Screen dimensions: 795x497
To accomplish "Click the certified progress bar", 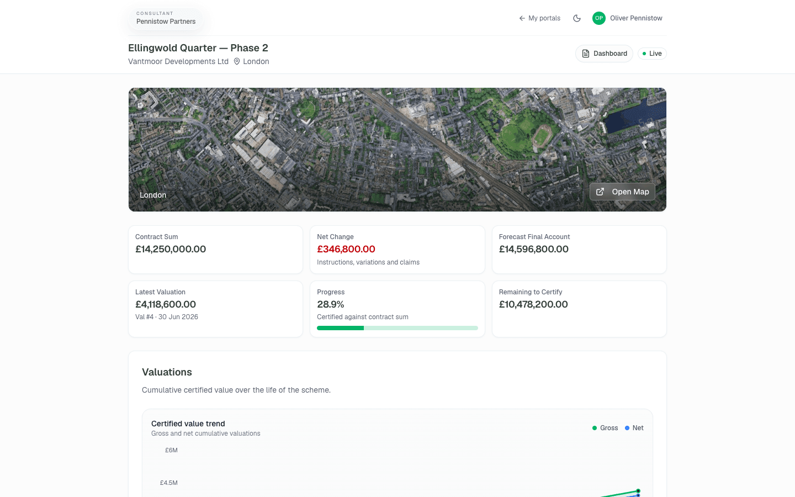I will 397,328.
